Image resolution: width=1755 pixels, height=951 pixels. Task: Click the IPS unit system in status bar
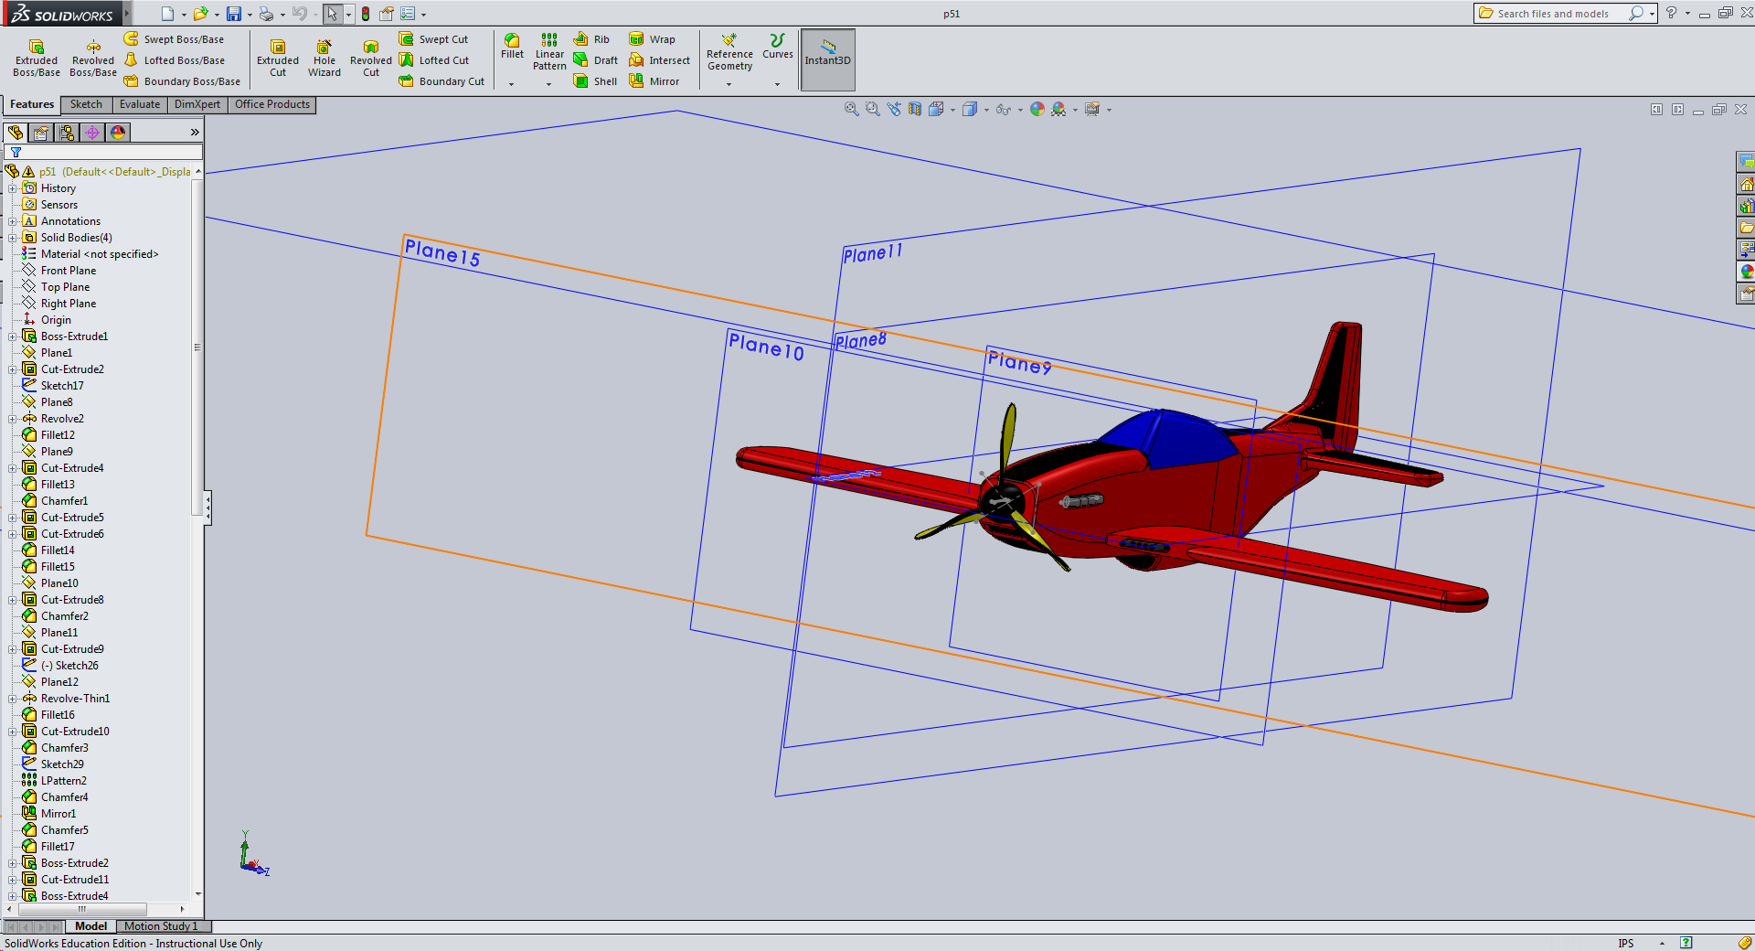coord(1625,944)
